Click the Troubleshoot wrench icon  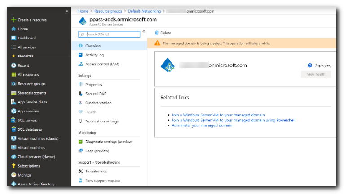pos(80,171)
